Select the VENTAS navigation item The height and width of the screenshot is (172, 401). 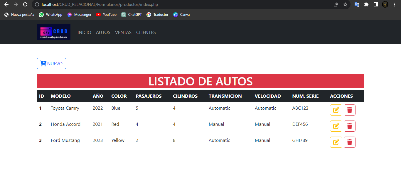(x=123, y=32)
